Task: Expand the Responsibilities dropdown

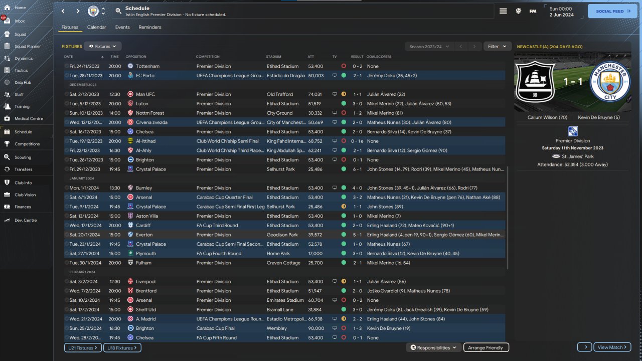Action: [434, 347]
